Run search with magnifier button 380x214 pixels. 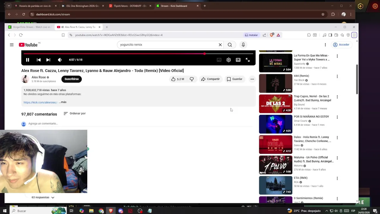pos(230,45)
